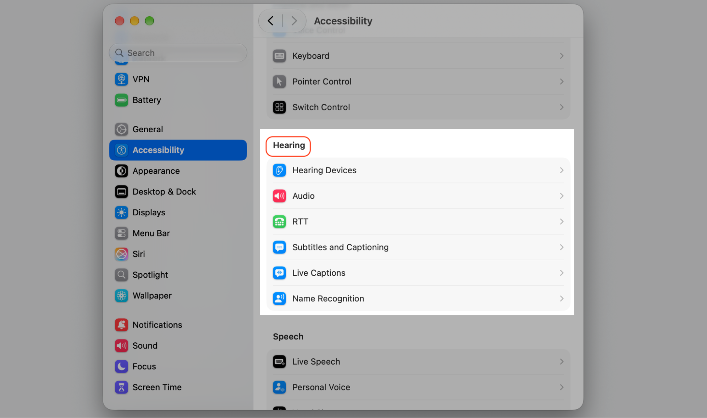This screenshot has height=418, width=707.
Task: Select Accessibility in the sidebar
Action: (x=178, y=150)
